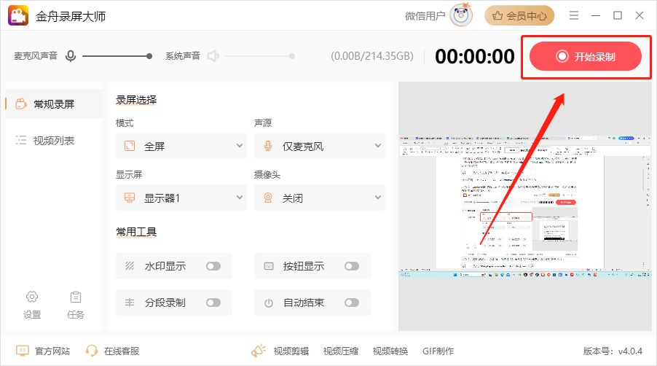Click the 00:00:00 timer display

pos(475,56)
